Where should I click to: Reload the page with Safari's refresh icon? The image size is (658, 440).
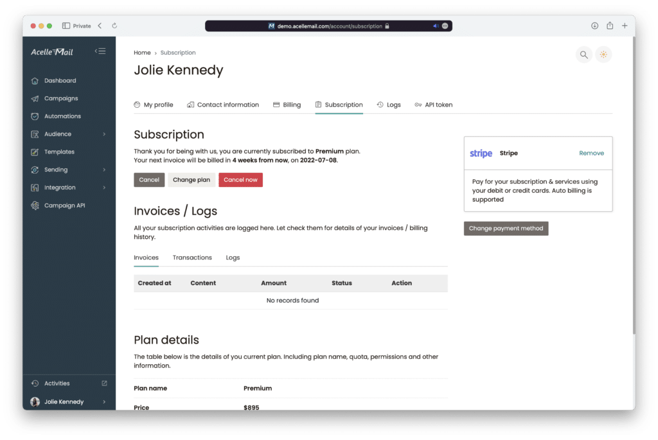pos(114,26)
